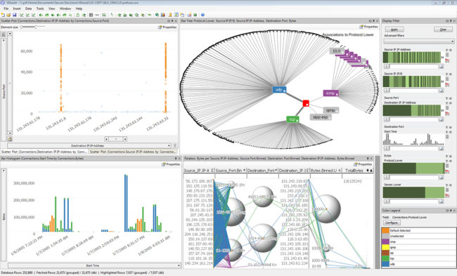The height and width of the screenshot is (276, 457).
Task: Open the Tools menu
Action: click(40, 8)
